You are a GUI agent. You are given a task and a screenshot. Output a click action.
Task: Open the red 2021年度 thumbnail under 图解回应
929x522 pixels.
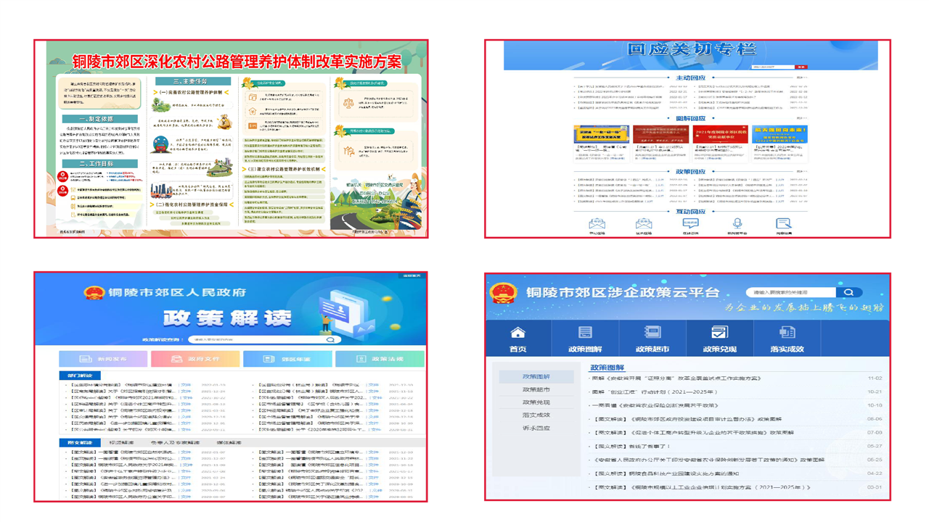pos(720,135)
